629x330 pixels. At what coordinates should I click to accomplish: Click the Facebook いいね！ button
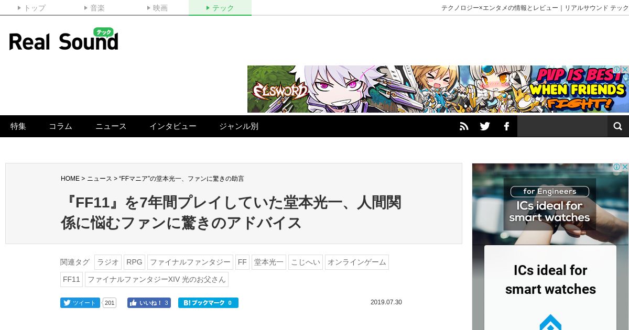click(149, 303)
